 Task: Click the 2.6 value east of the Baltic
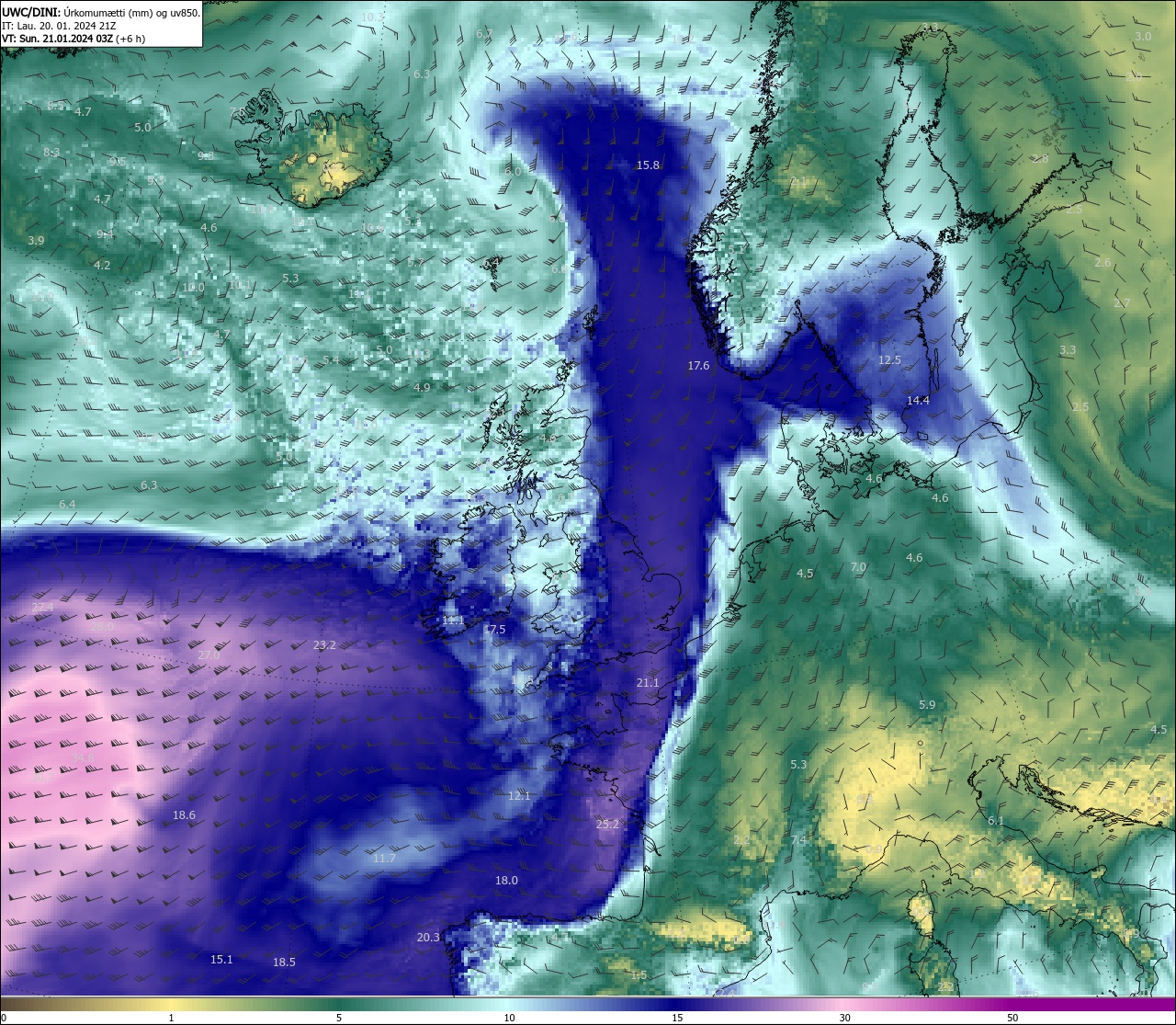1102,263
